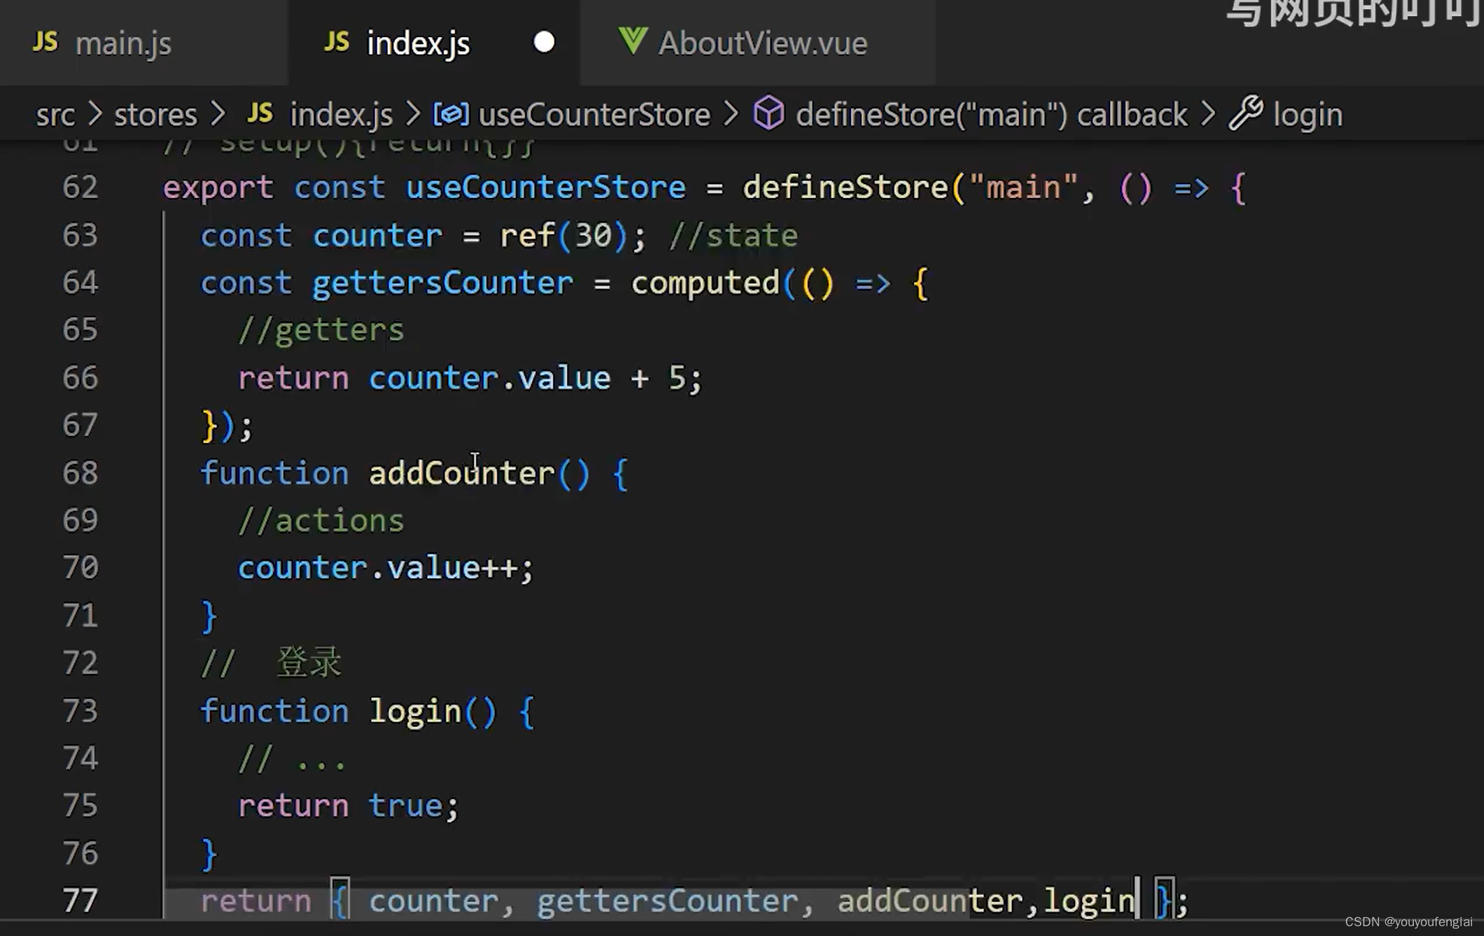1484x936 pixels.
Task: Click 'return true' on line 75
Action: (340, 806)
